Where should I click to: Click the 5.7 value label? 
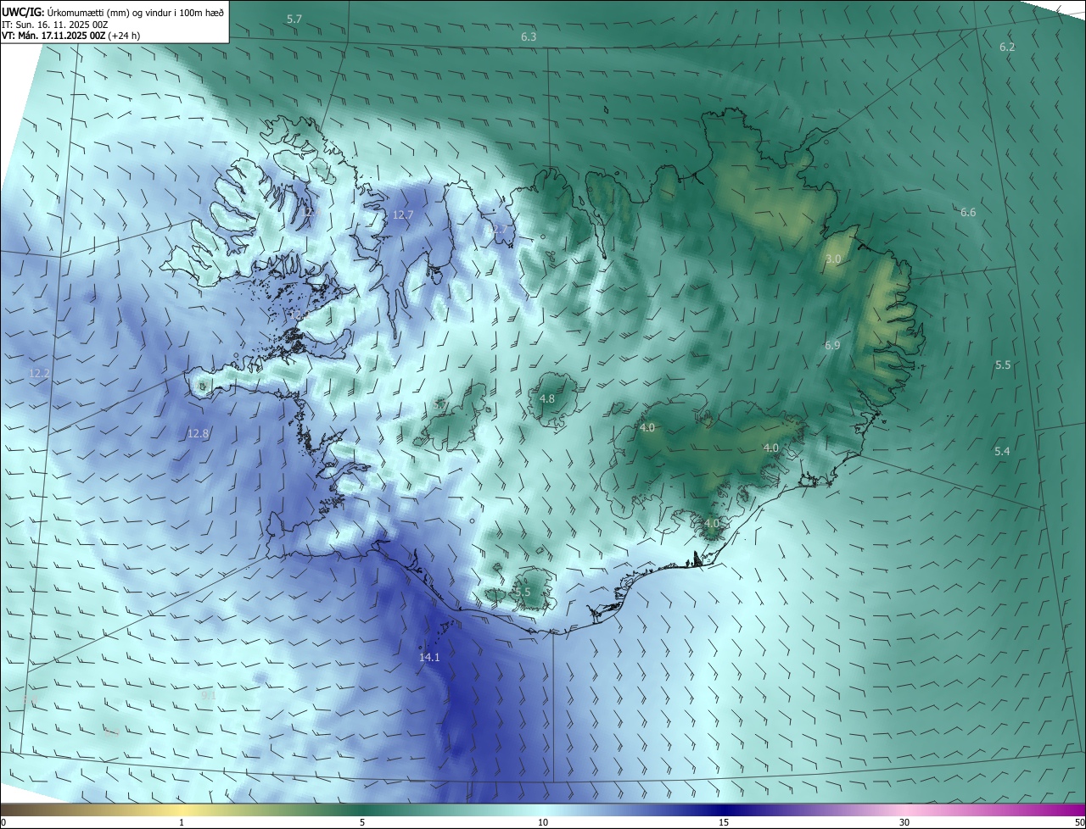coord(294,19)
